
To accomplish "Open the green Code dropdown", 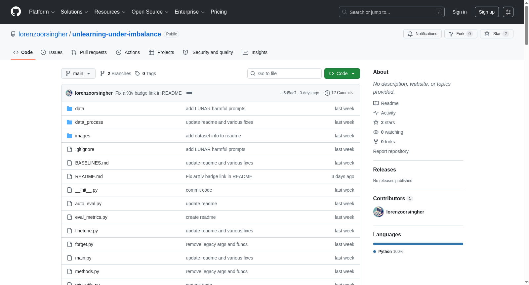I will point(342,73).
